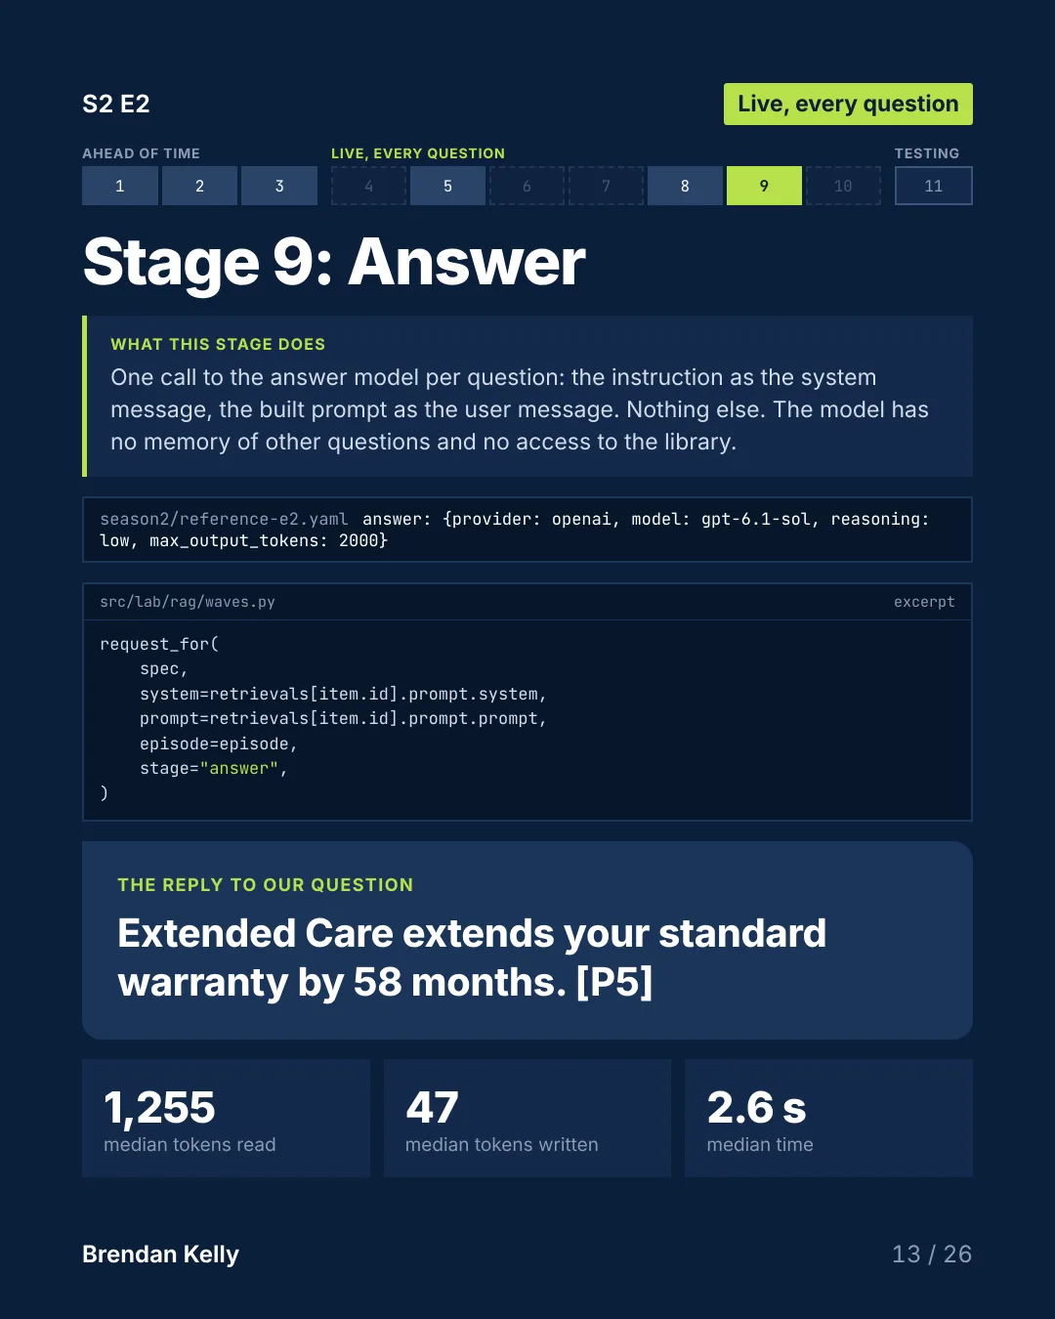Select stage 8 box in the stage strip

(685, 186)
